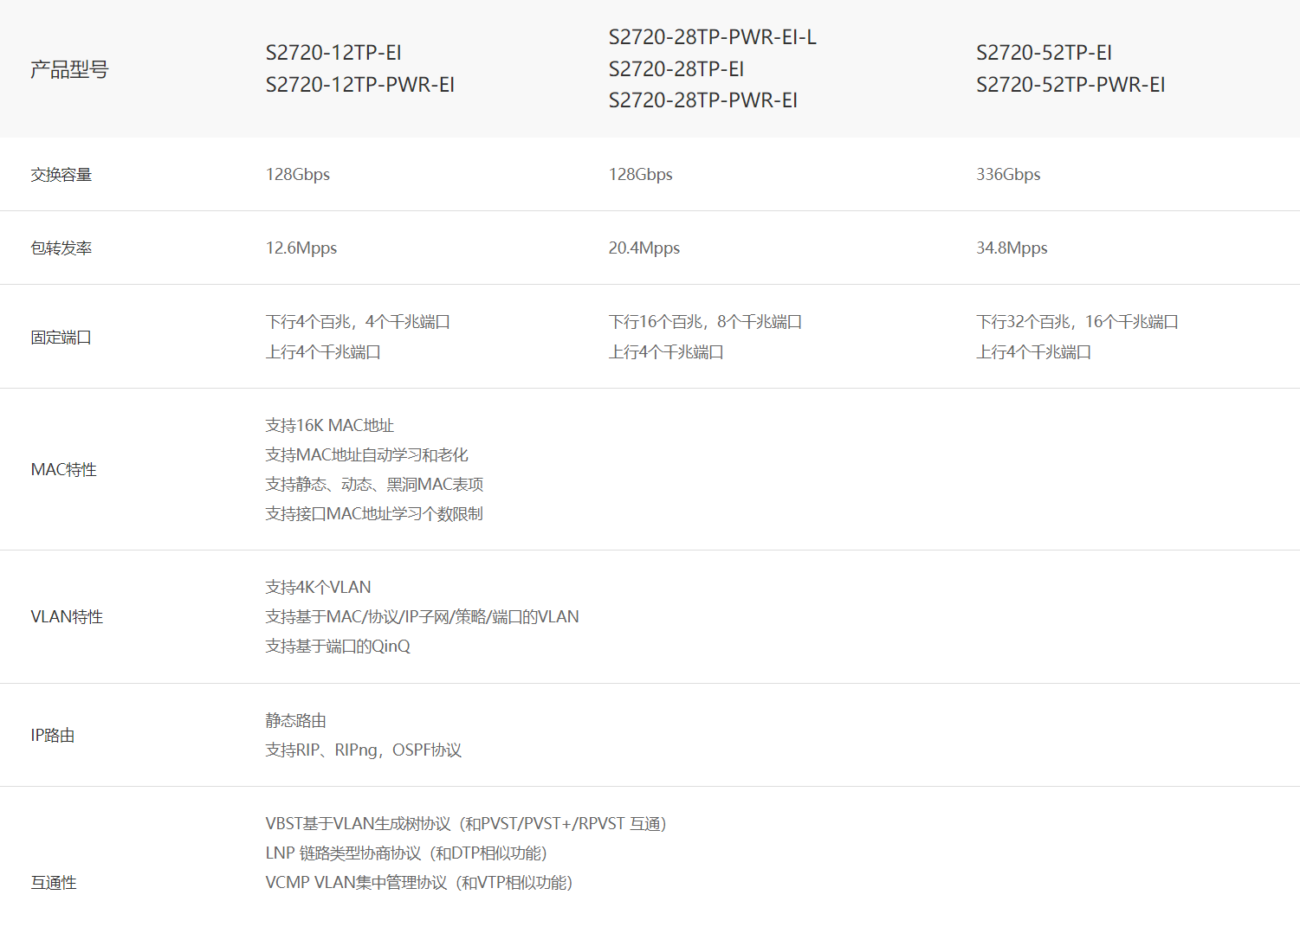Select the S2720-28TP-PWR-EI-L model text
This screenshot has width=1300, height=927.
[712, 37]
